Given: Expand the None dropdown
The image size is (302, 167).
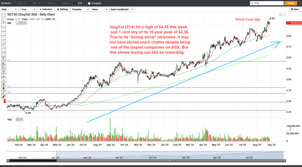Looking at the screenshot, I should tap(100, 9).
